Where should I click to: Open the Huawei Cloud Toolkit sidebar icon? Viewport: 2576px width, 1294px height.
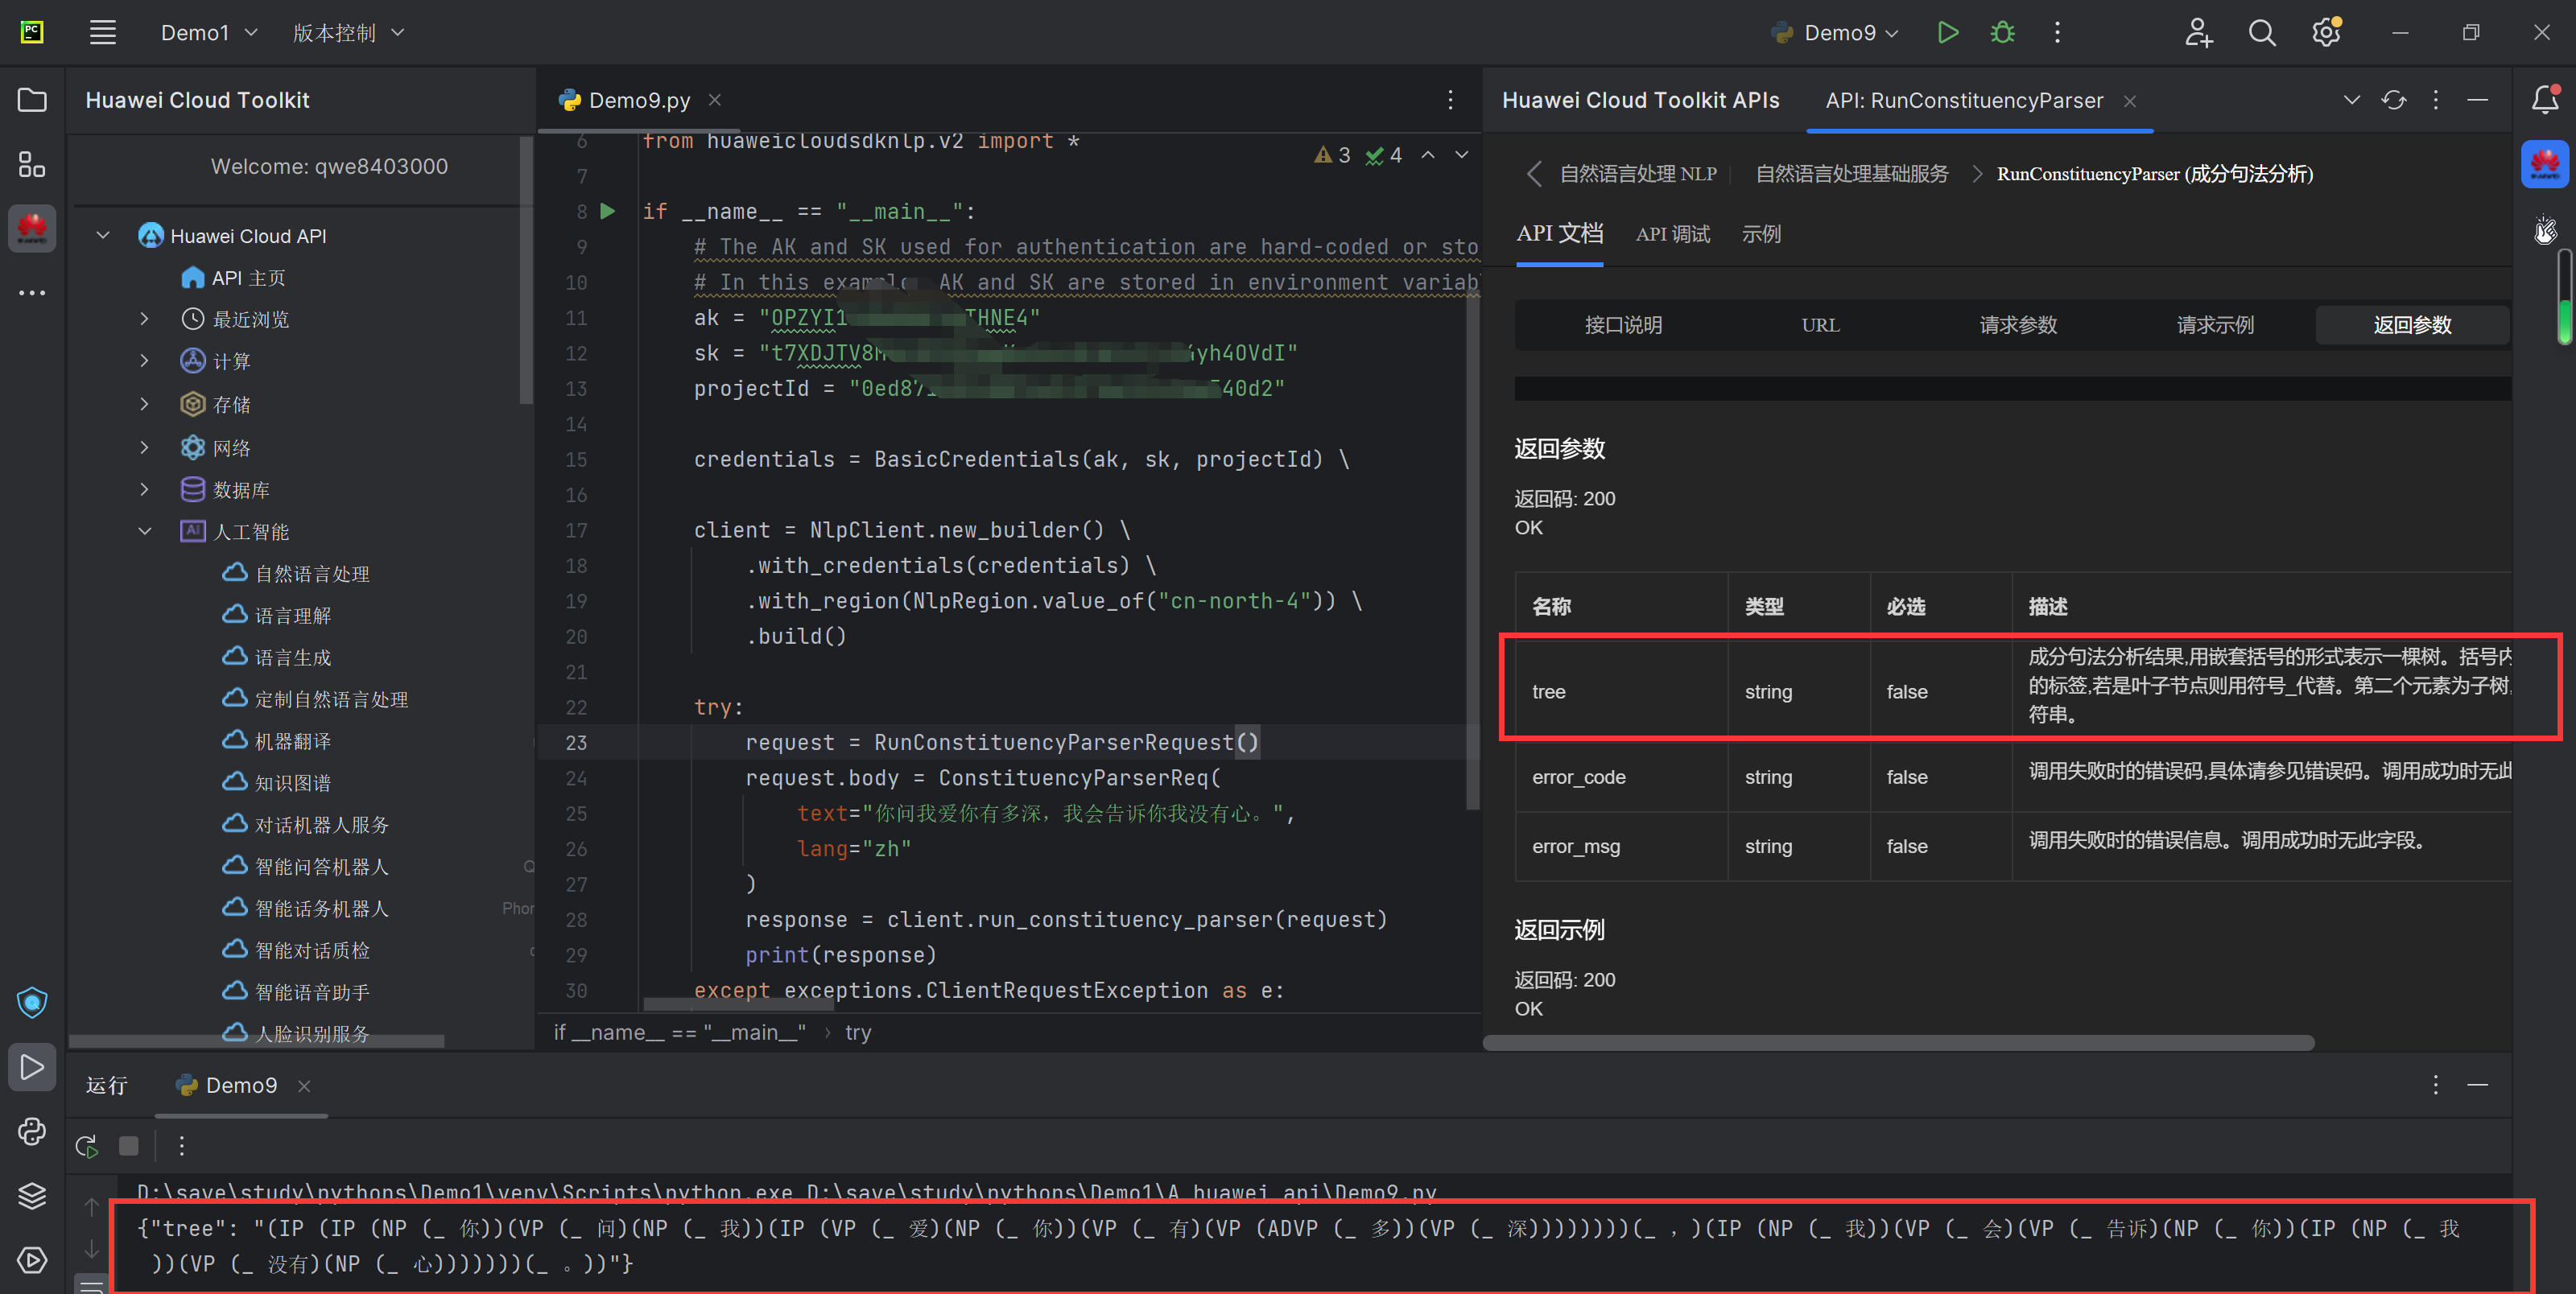[32, 229]
